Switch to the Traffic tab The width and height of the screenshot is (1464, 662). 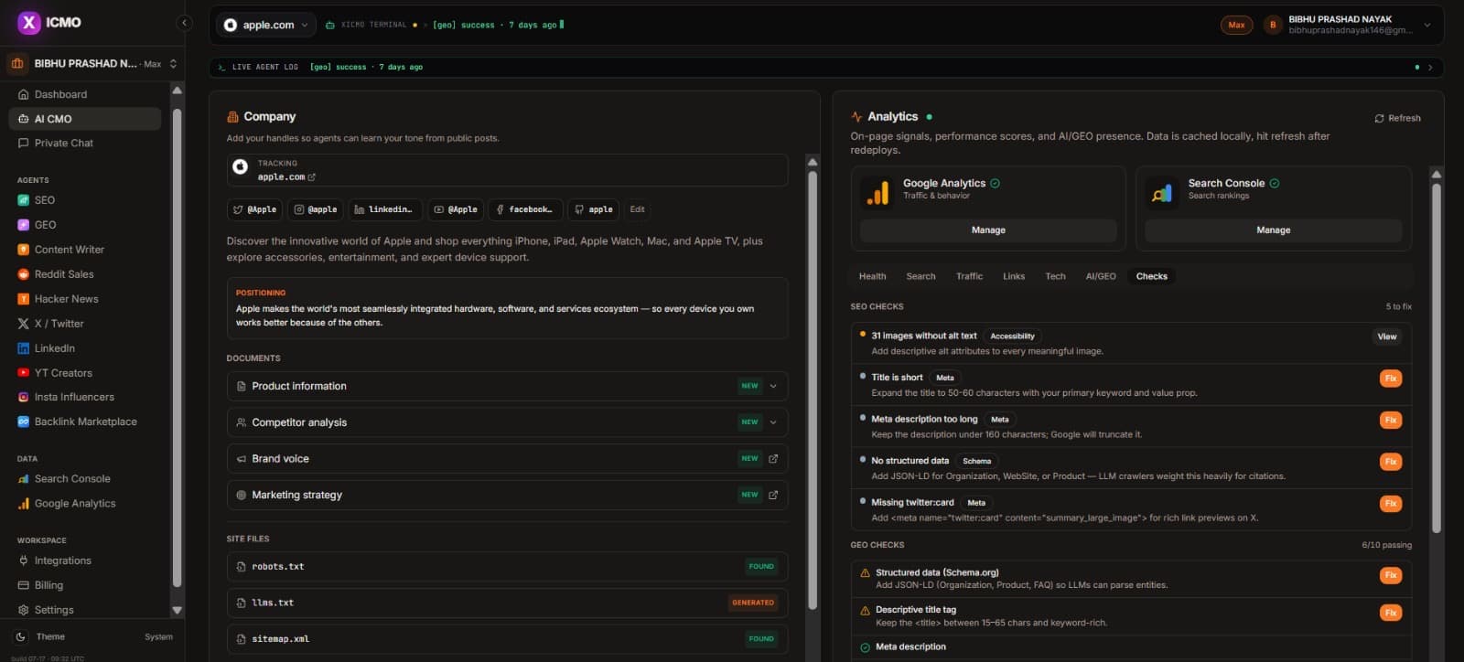(x=969, y=276)
